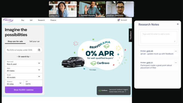Select Andrian Simmons video thumbnail
183x103 pixels.
coord(120,9)
